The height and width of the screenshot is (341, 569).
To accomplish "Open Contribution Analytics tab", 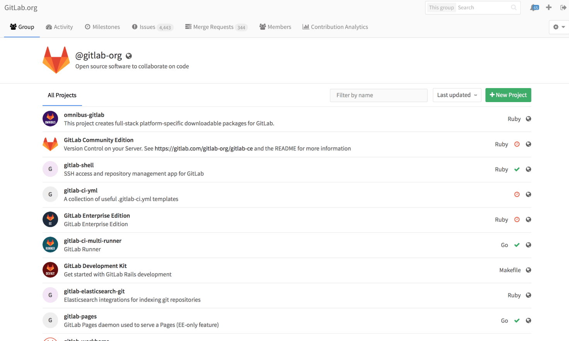I will 335,27.
